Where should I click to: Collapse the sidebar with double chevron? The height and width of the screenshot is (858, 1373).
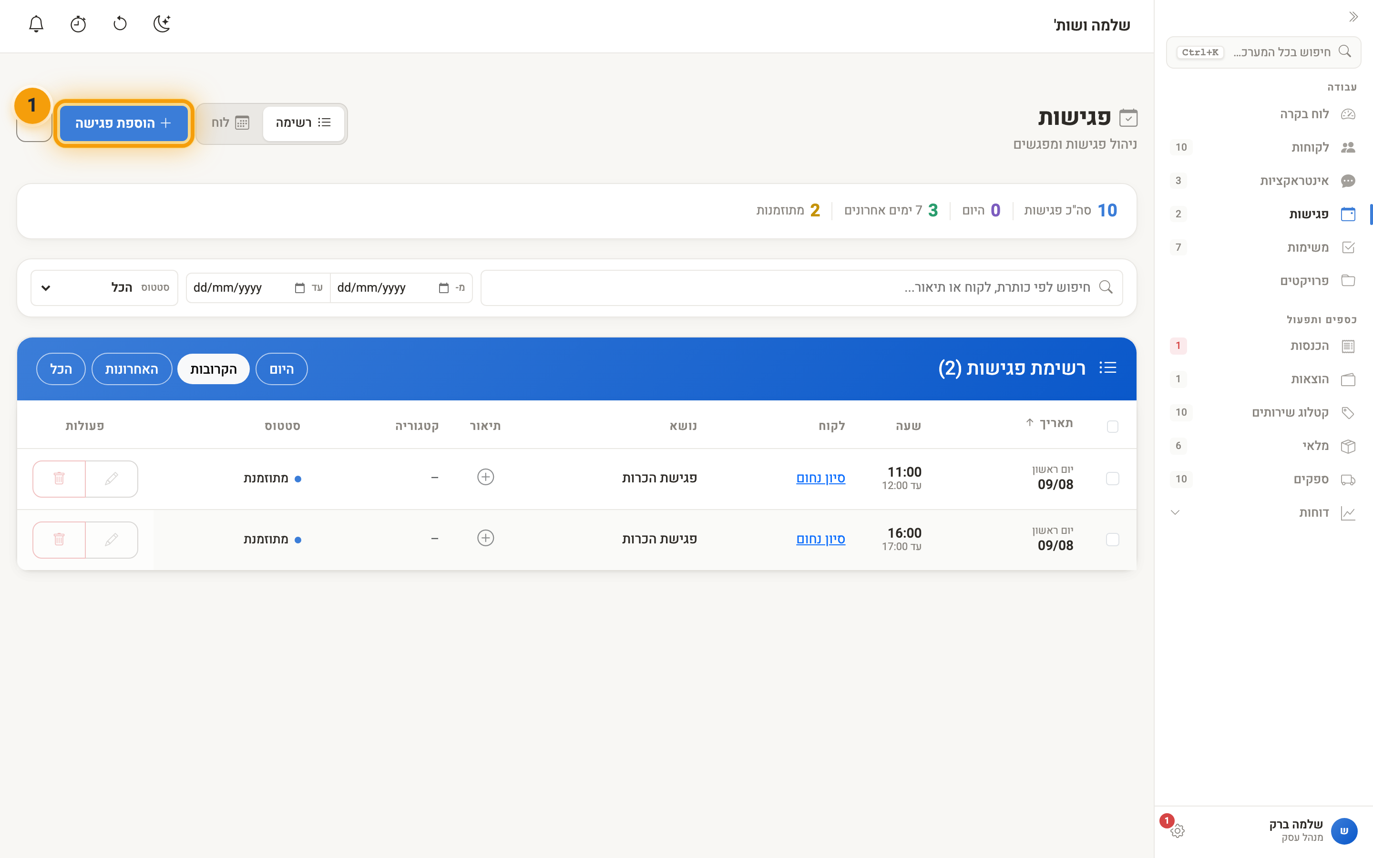click(1353, 17)
